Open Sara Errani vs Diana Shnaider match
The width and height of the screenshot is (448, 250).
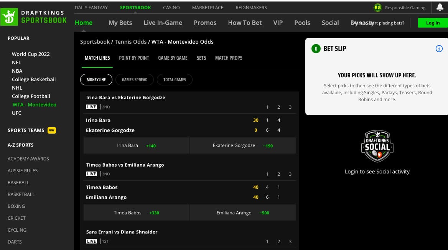coord(122,232)
